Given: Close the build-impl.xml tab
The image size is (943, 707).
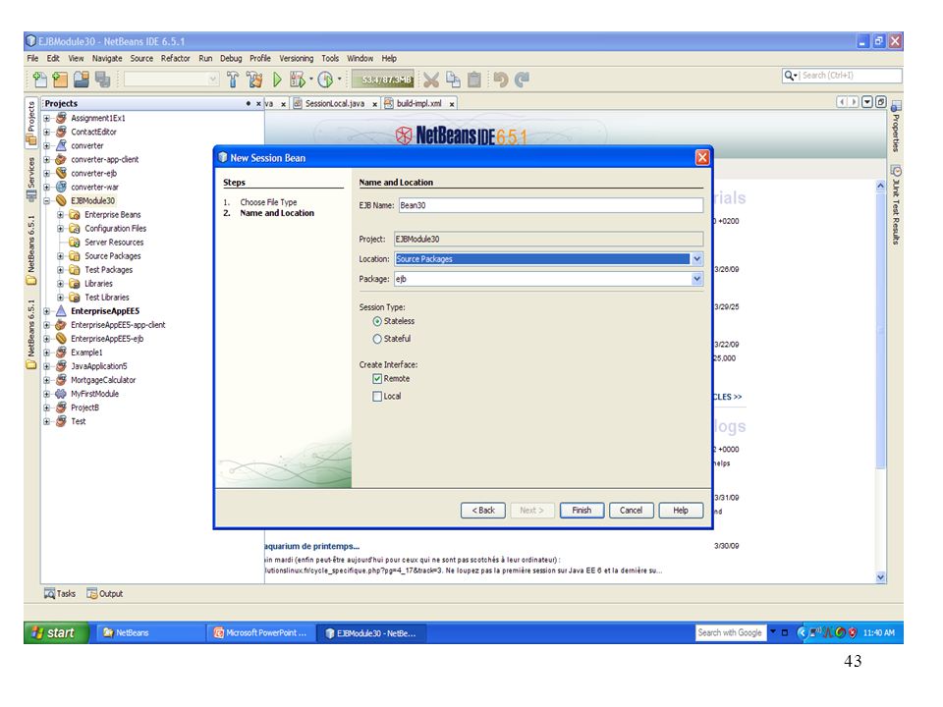Looking at the screenshot, I should pos(452,104).
